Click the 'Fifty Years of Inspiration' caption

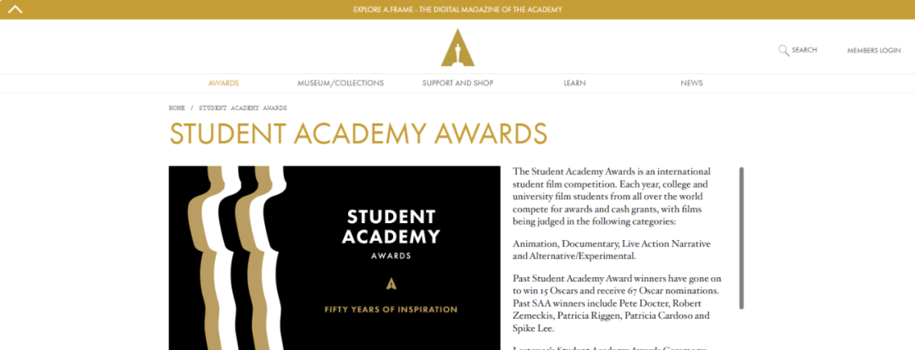[x=391, y=309]
